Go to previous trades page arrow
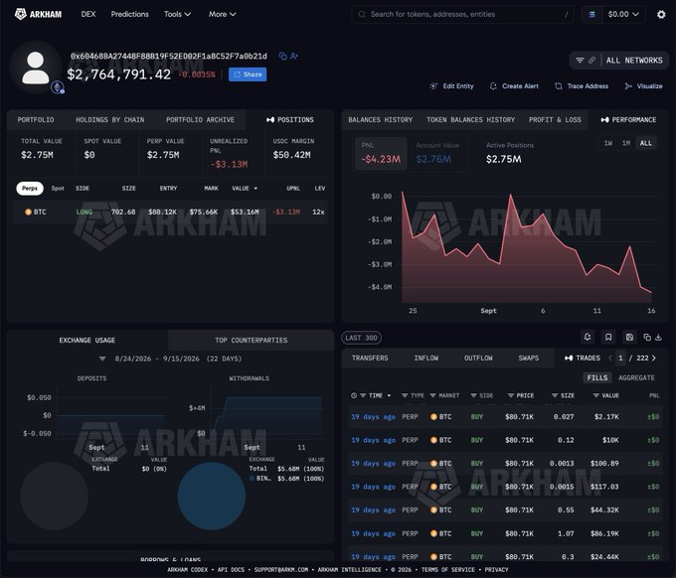676x578 pixels. 610,358
